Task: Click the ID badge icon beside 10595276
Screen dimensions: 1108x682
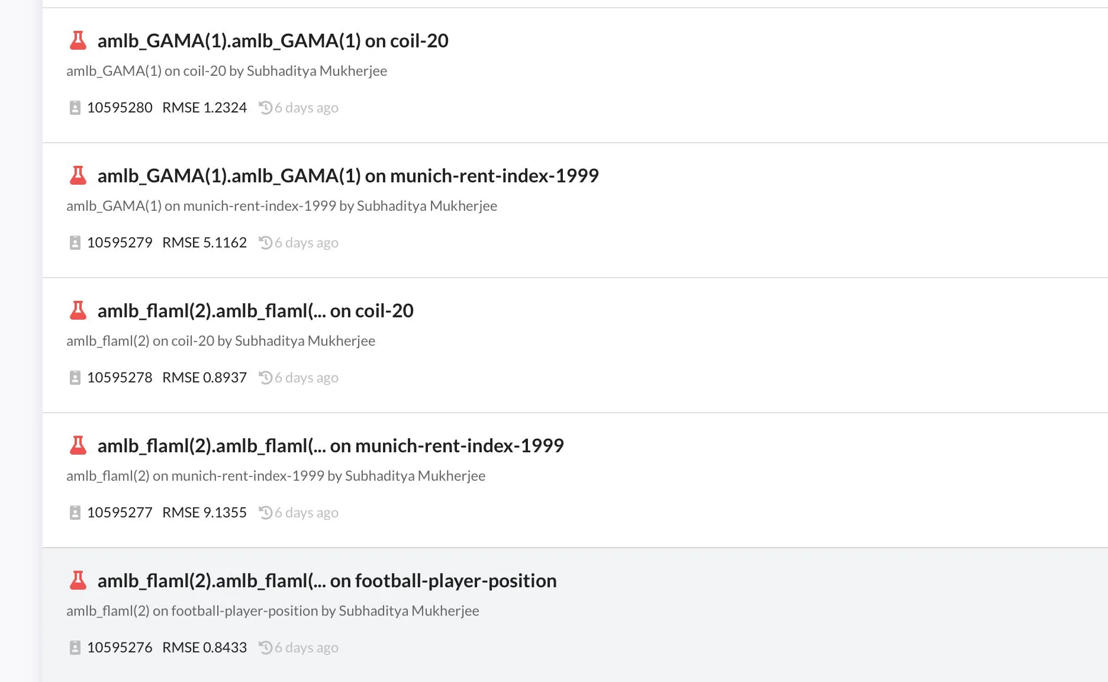Action: pyautogui.click(x=75, y=648)
